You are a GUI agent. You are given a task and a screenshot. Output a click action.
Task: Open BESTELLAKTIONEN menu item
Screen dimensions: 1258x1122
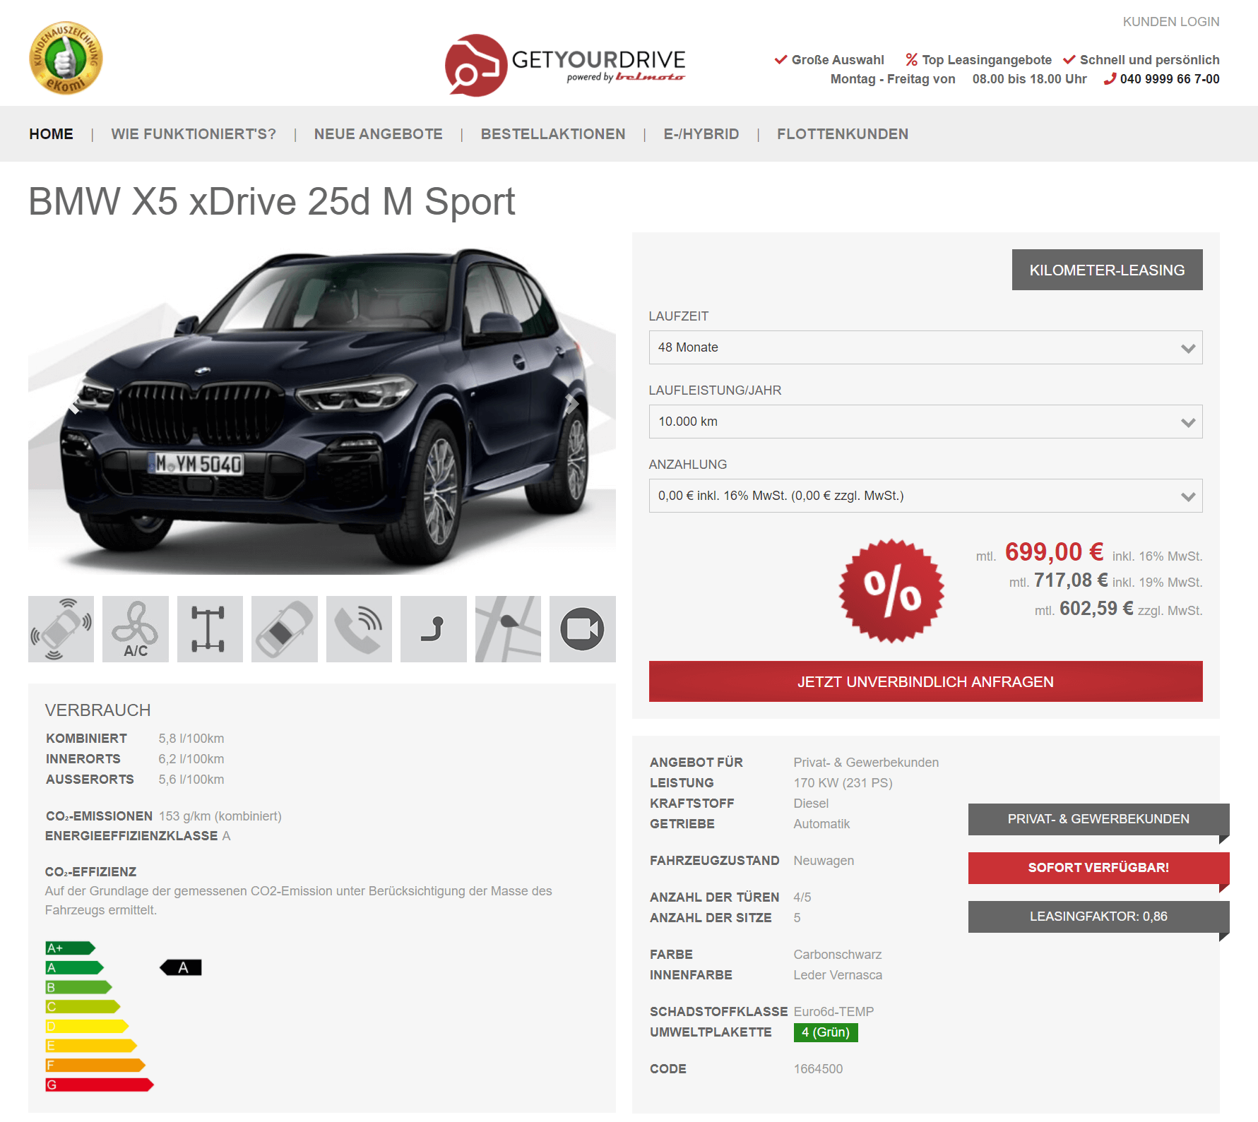coord(553,134)
